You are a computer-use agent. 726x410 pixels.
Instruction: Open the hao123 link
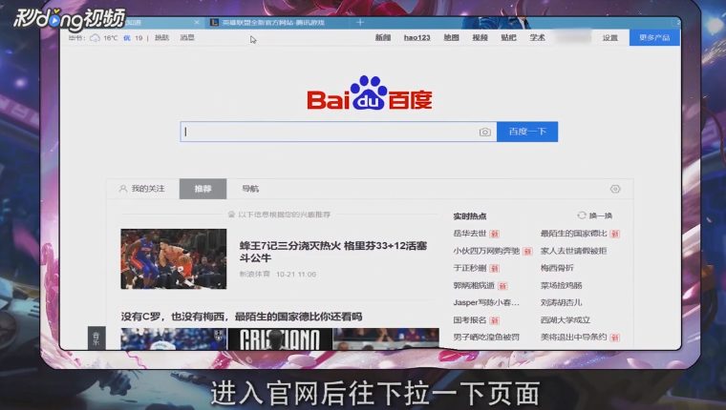click(x=416, y=37)
